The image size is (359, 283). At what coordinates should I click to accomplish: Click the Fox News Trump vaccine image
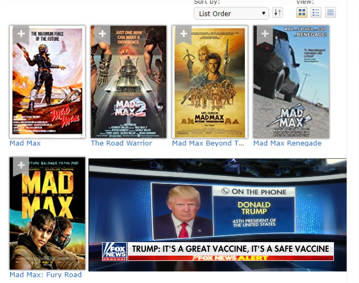pyautogui.click(x=218, y=215)
